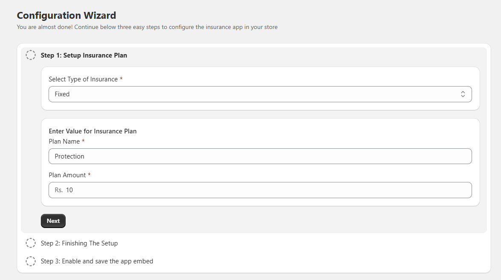The image size is (501, 280).
Task: Click the Select Type of Insurance label
Action: (83, 79)
